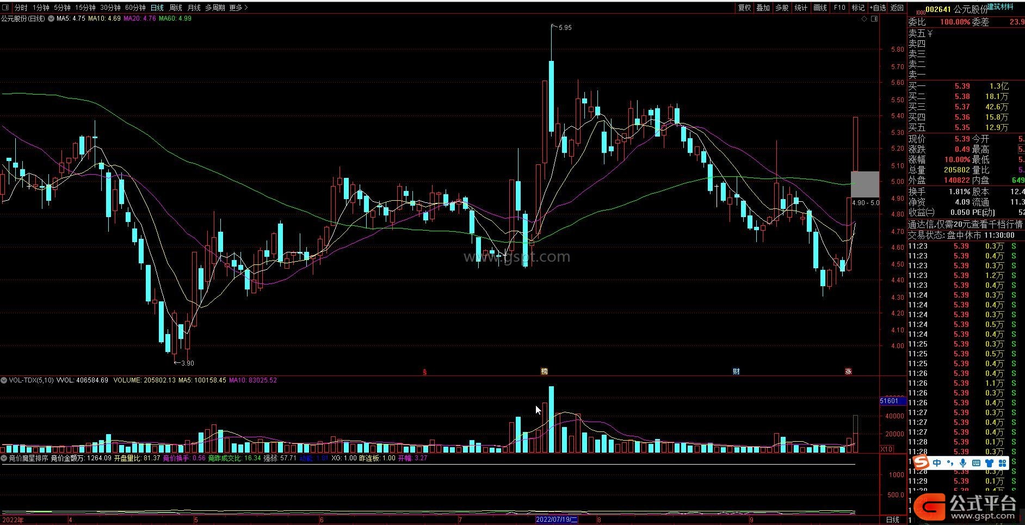Click the MA60: 4.99 indicator label
This screenshot has height=525, width=1025.
click(175, 18)
